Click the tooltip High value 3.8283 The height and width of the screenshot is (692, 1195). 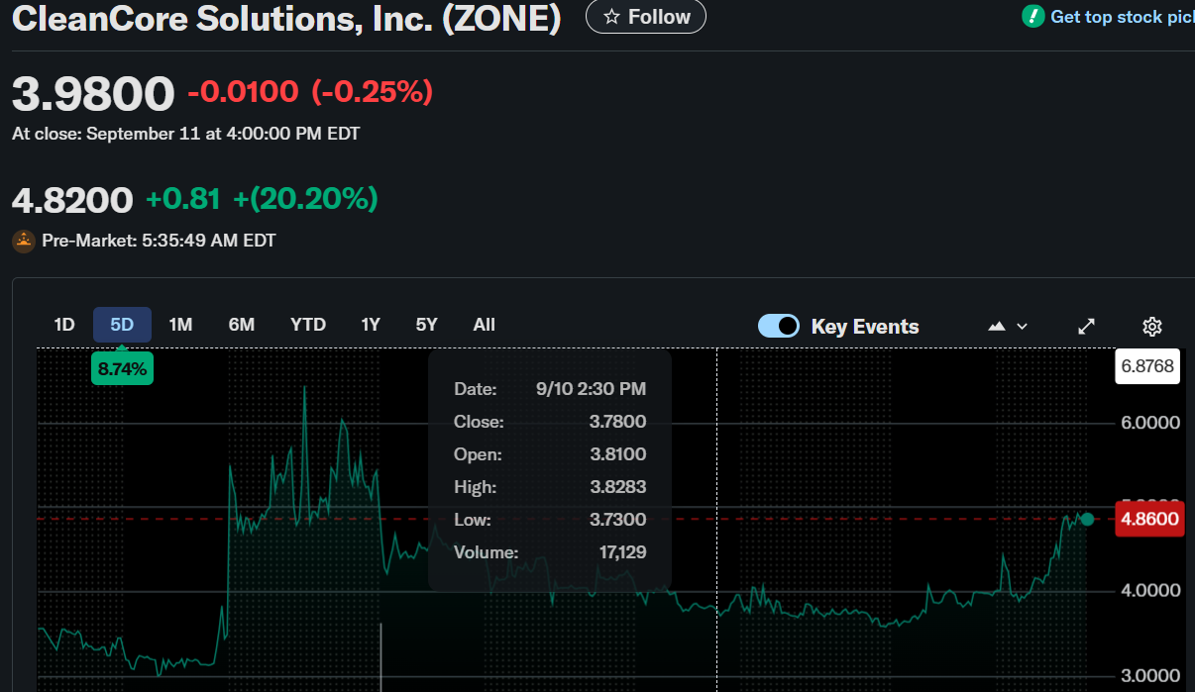pos(617,487)
